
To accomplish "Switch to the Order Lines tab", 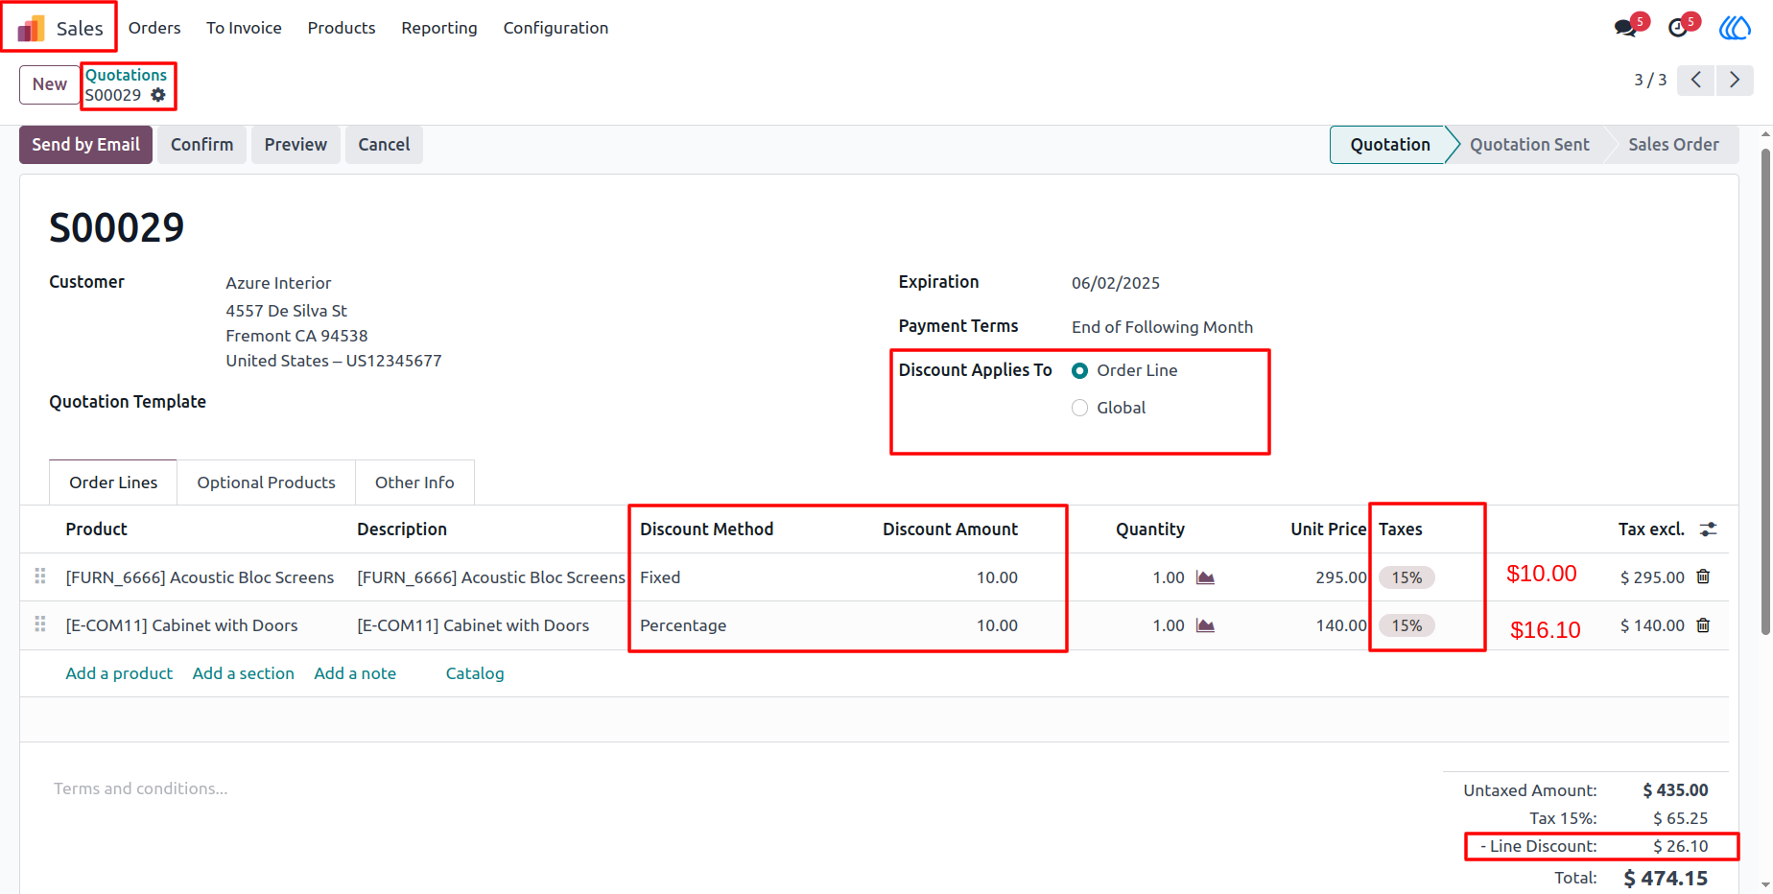I will (x=113, y=482).
